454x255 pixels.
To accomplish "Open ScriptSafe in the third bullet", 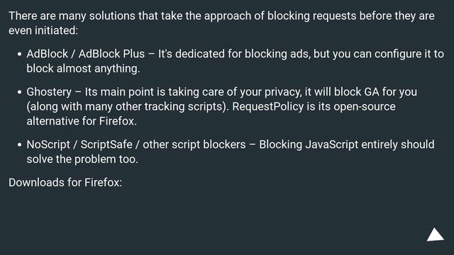I will point(106,144).
